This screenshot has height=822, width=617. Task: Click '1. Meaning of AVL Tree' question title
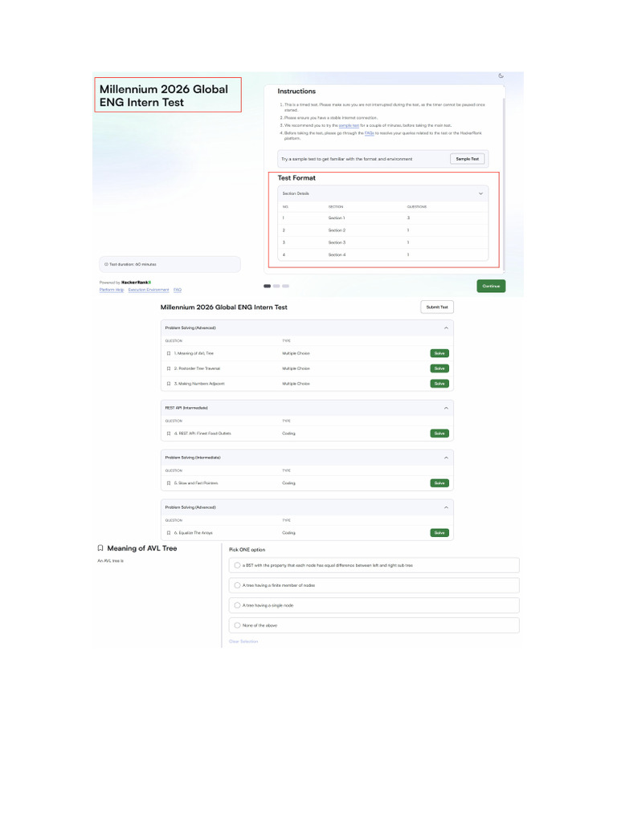tap(194, 353)
